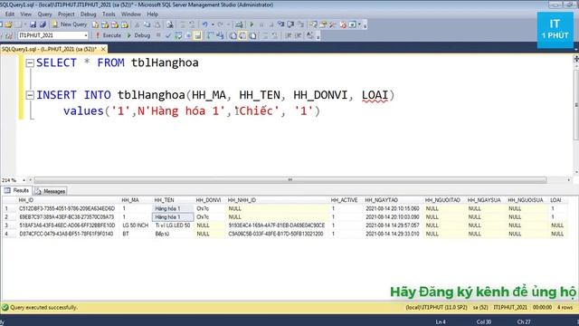
Task: Open the Query menu
Action: (44, 14)
